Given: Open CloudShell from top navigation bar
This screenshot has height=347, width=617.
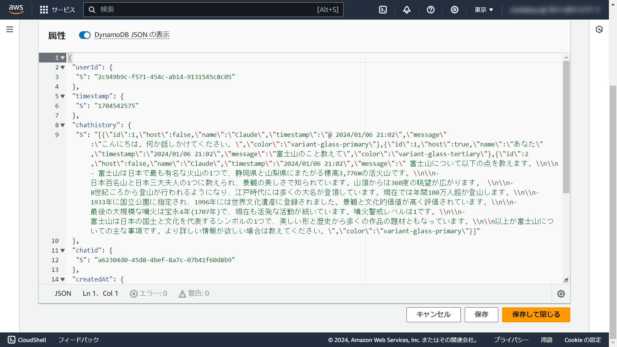Looking at the screenshot, I should point(383,10).
